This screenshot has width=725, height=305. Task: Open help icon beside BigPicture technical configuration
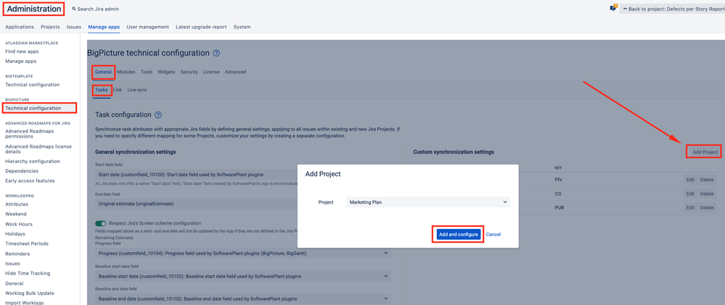click(x=216, y=53)
